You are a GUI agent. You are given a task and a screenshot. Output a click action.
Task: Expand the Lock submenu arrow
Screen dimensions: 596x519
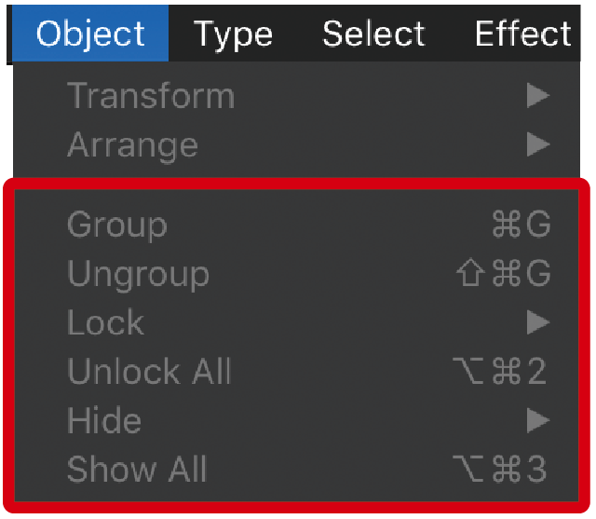[537, 323]
